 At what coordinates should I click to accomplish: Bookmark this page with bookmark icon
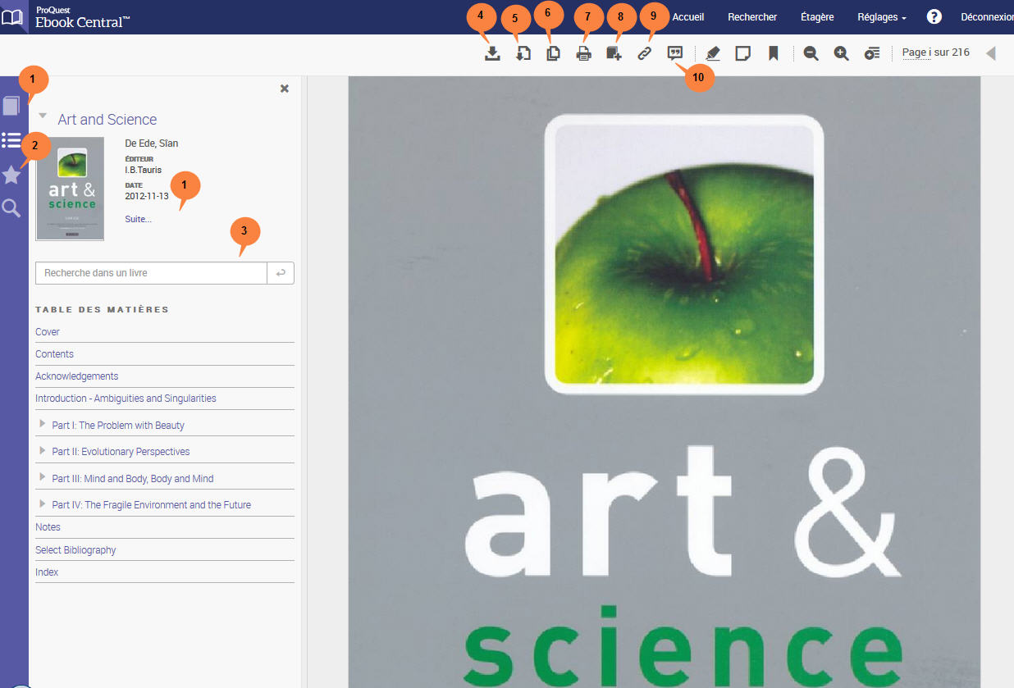(773, 54)
